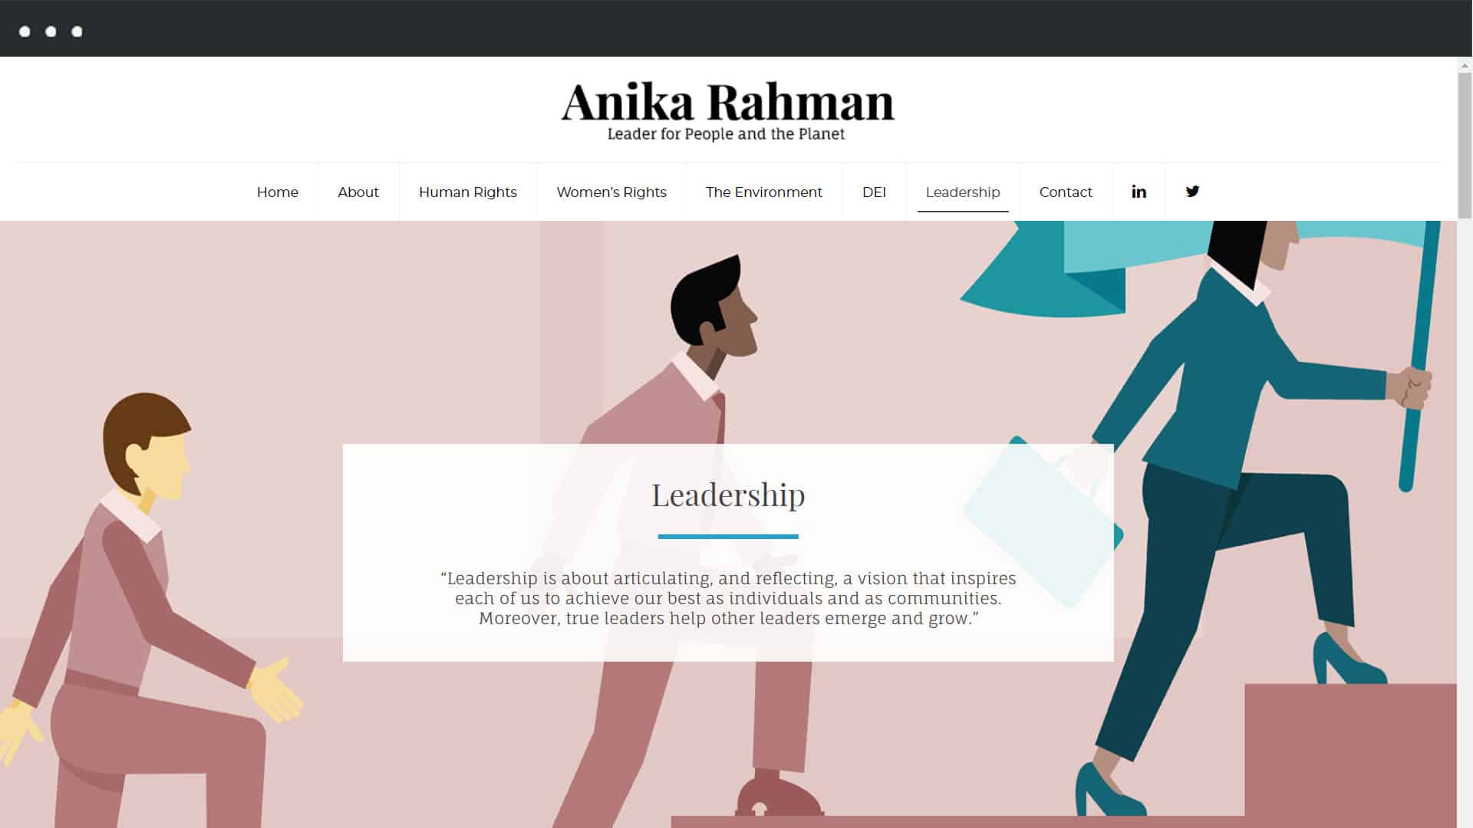Click the middle window dot in title bar
This screenshot has width=1473, height=828.
tap(51, 31)
